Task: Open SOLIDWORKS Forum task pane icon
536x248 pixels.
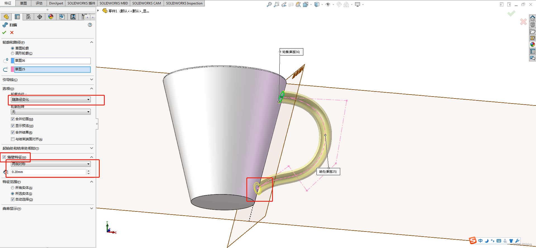Action: click(533, 58)
